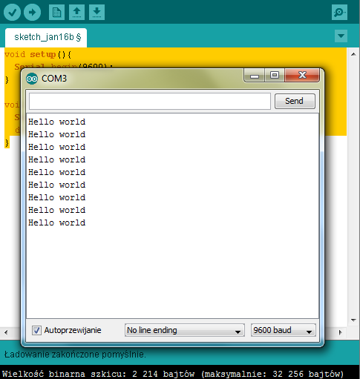Image resolution: width=360 pixels, height=379 pixels.
Task: Verify the sketch with the checkmark icon
Action: pos(12,12)
